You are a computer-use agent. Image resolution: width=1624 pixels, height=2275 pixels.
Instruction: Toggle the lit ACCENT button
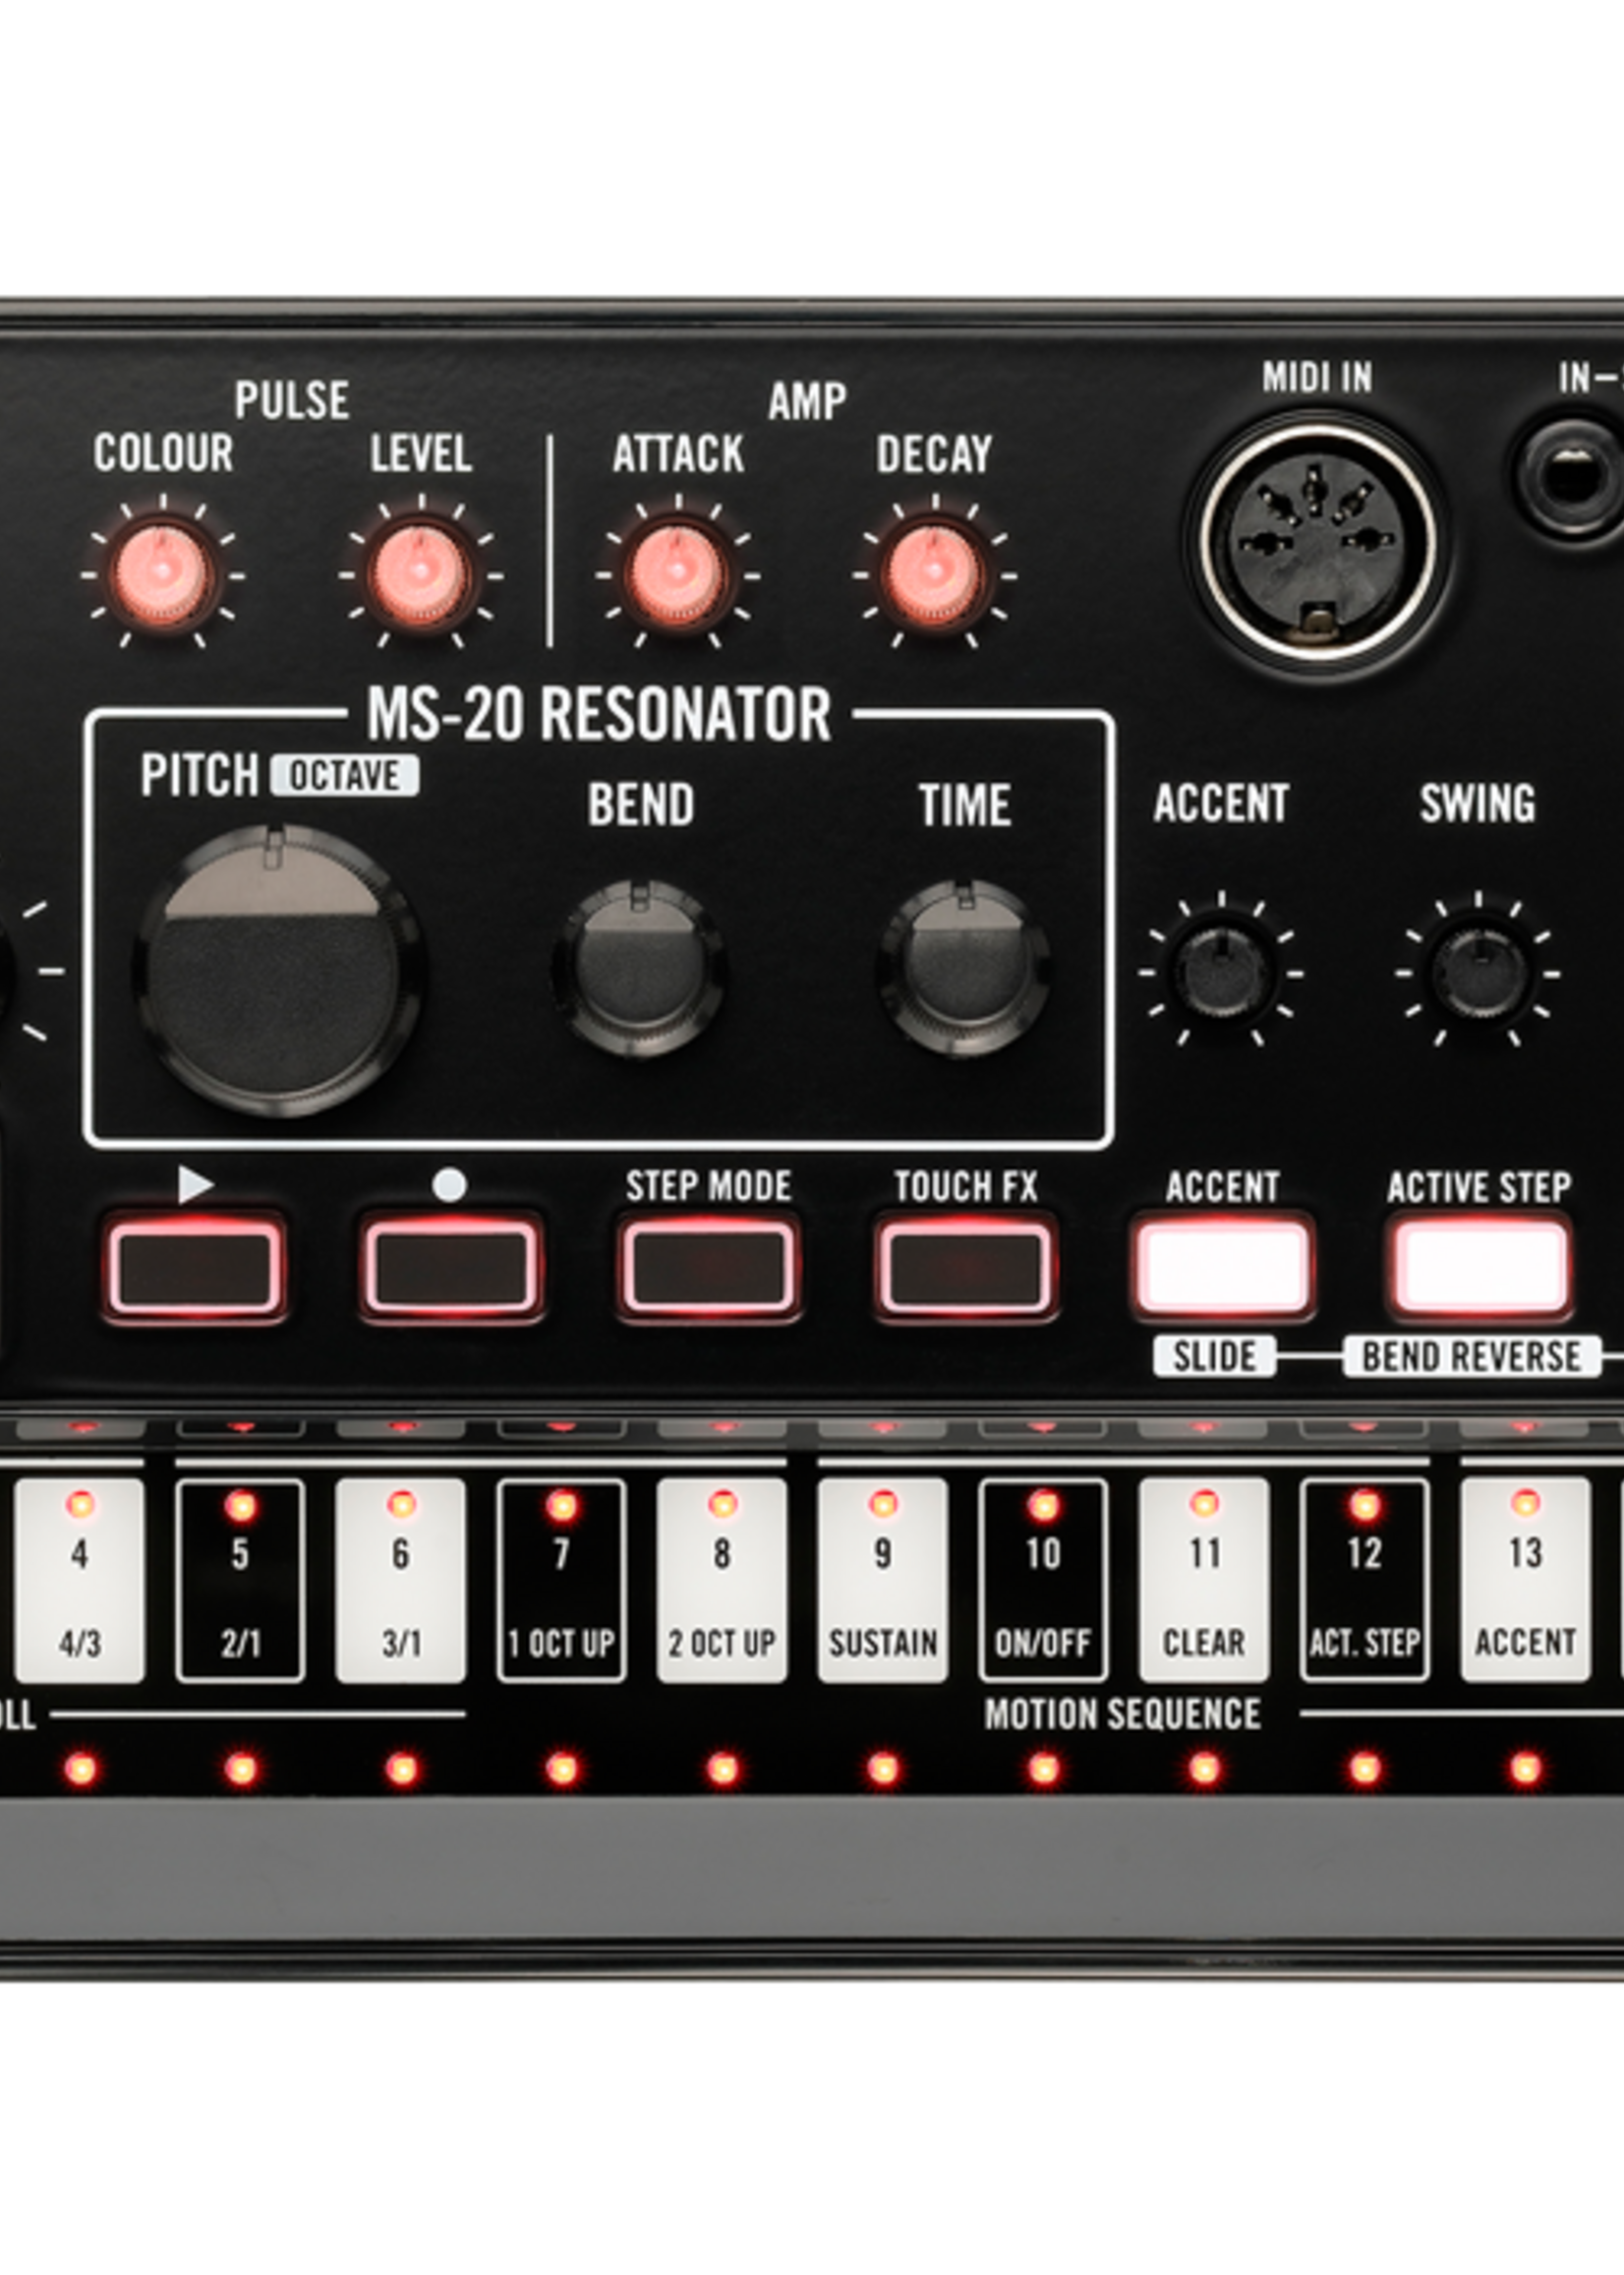[1222, 1268]
